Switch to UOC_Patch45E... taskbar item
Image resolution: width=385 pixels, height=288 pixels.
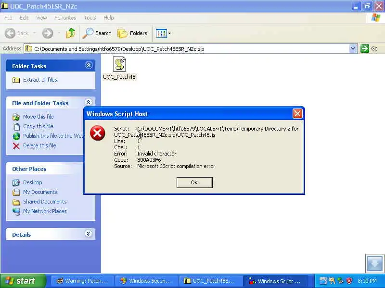[x=210, y=281]
